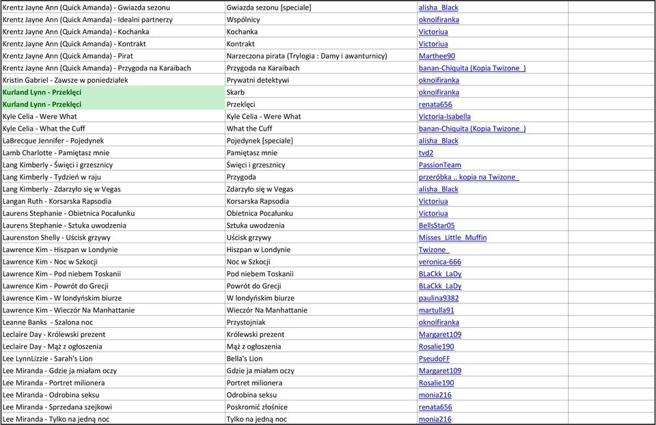Open Rosalie190 link in Mąż z ogłoszenia row
The width and height of the screenshot is (656, 425).
(x=436, y=347)
